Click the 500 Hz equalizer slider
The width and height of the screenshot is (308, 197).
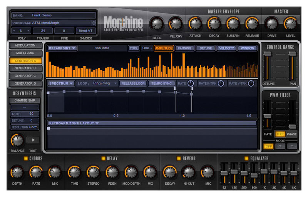click(x=254, y=175)
